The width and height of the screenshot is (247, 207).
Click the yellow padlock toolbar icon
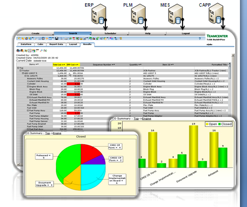point(81,39)
